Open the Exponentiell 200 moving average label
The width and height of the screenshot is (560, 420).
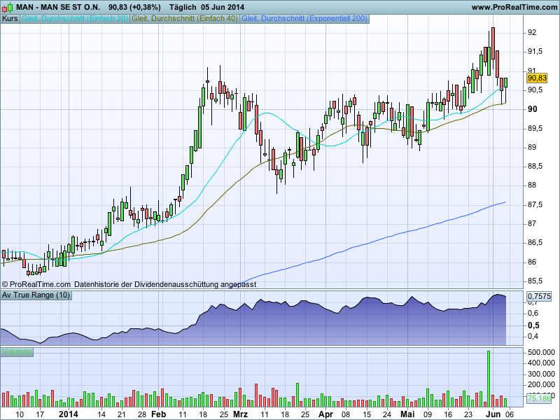coord(304,19)
